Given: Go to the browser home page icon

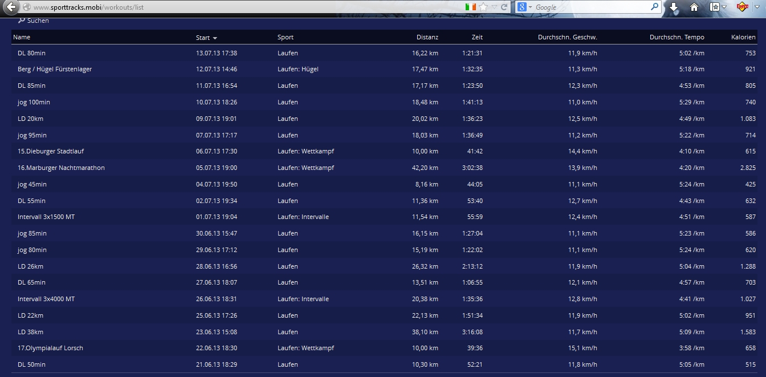Looking at the screenshot, I should (694, 7).
